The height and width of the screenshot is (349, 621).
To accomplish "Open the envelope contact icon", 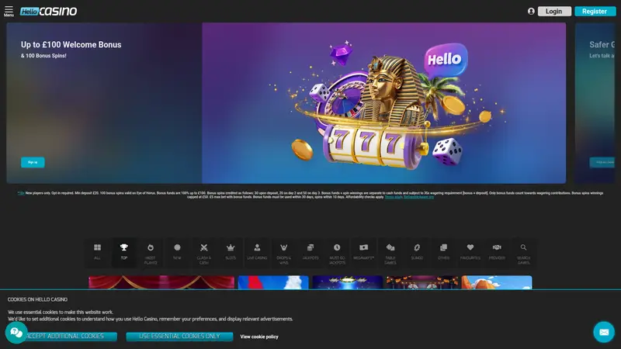I will [604, 332].
